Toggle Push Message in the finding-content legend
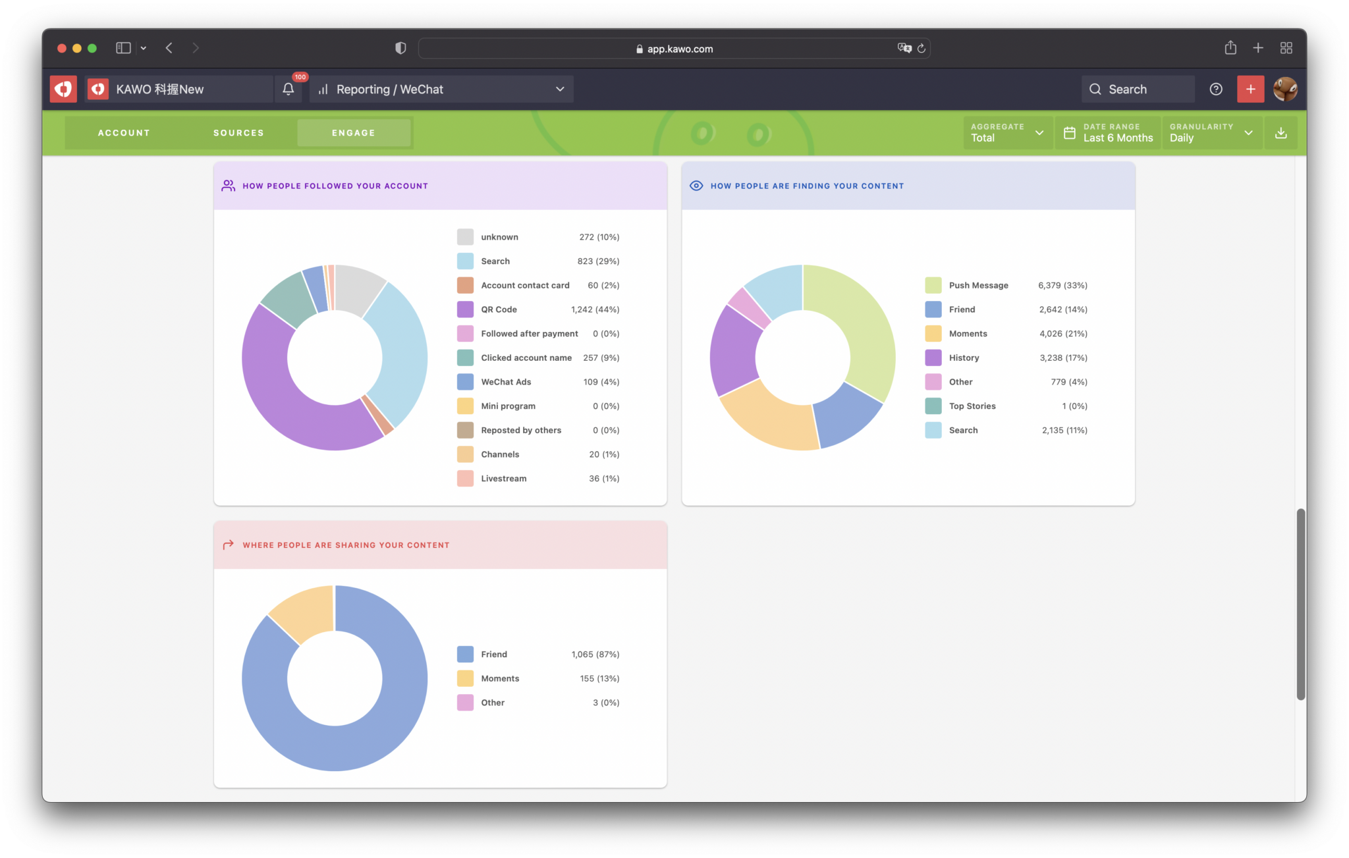Screen dimensions: 1349x858 [978, 285]
